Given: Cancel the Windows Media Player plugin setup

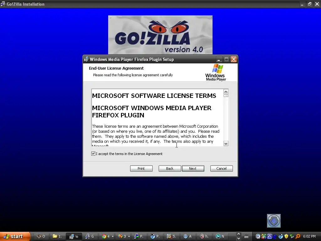Looking at the screenshot, I should tap(222, 169).
